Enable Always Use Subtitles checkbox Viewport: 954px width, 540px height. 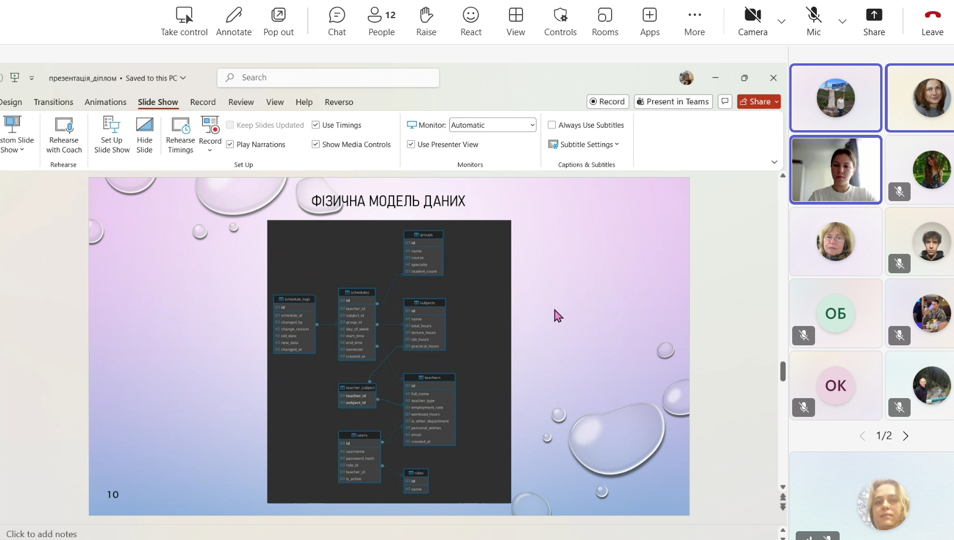coord(552,125)
